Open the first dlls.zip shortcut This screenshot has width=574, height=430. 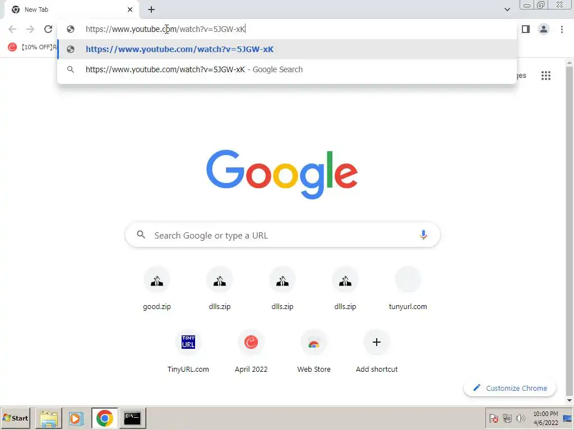(220, 288)
